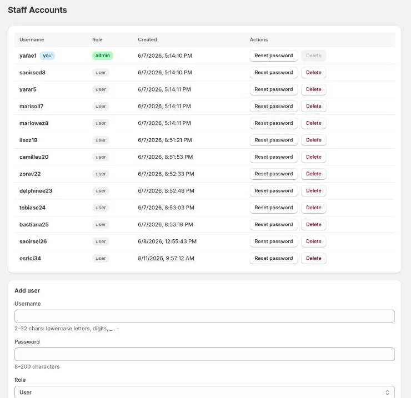Delete the saoirsed3 account
This screenshot has height=398, width=411.
313,73
